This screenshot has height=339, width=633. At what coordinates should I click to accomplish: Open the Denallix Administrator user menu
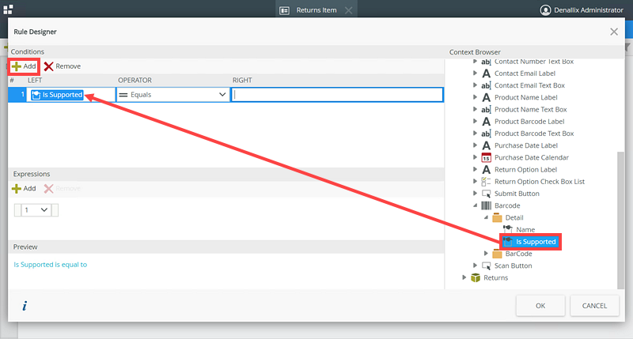click(x=582, y=10)
